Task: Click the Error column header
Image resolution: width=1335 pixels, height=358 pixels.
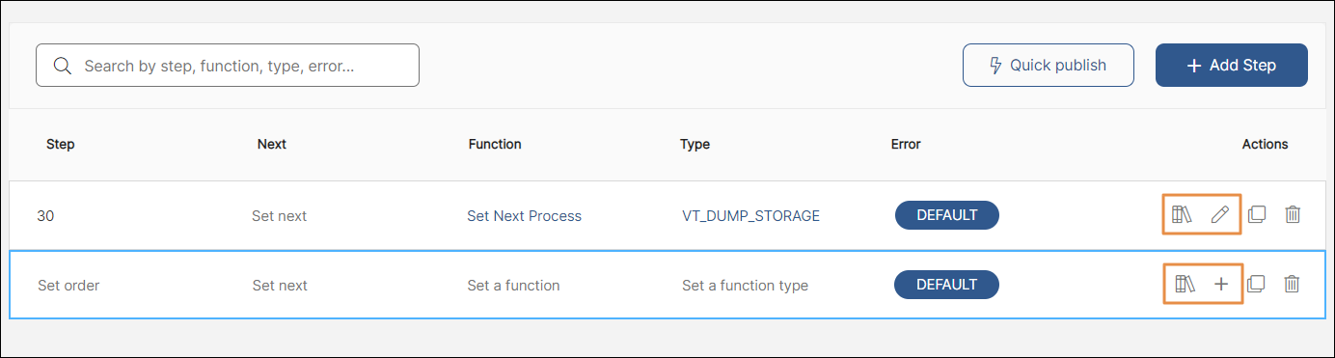Action: [x=906, y=144]
